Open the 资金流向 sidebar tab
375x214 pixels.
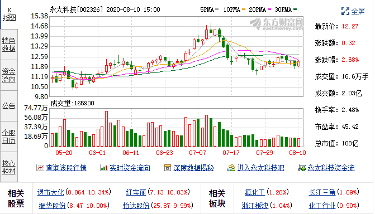click(9, 75)
